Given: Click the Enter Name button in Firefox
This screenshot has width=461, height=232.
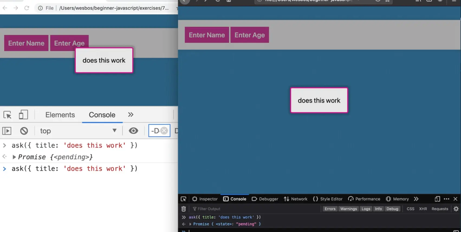Looking at the screenshot, I should (207, 35).
